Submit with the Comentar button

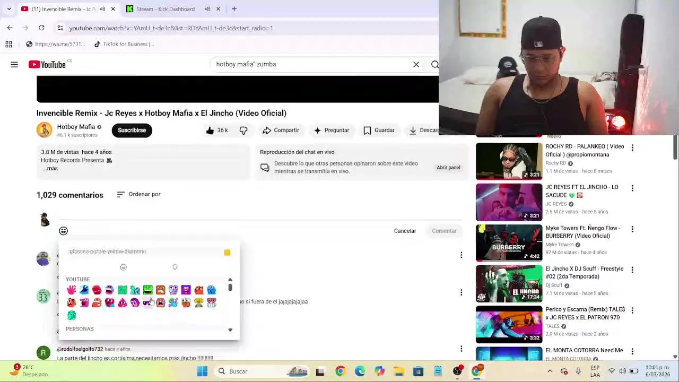point(444,231)
